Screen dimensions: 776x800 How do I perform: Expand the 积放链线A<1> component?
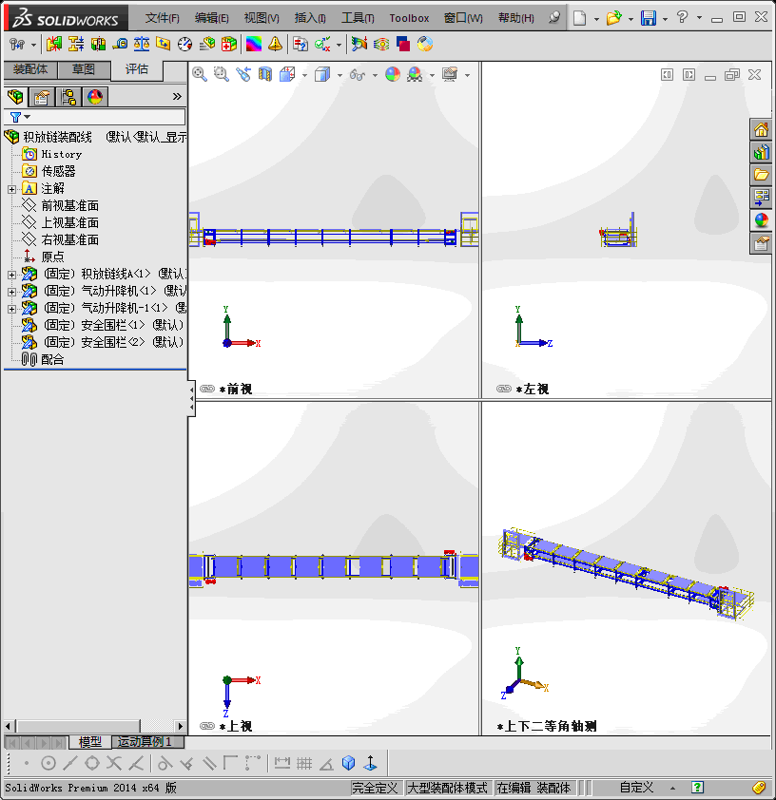(x=11, y=275)
